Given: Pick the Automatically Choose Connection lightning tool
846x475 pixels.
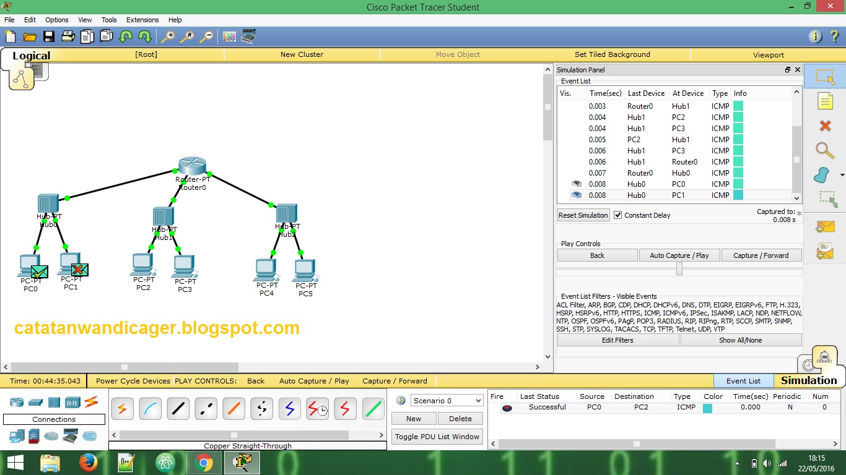Looking at the screenshot, I should pyautogui.click(x=122, y=408).
